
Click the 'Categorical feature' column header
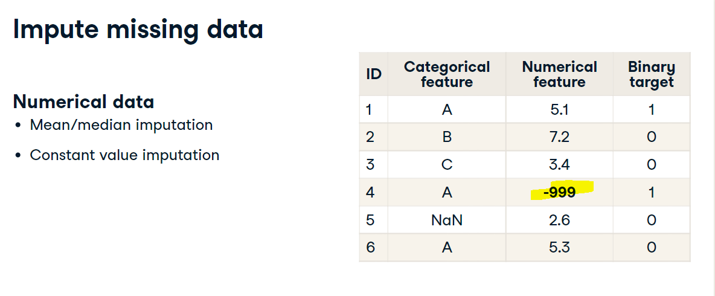tap(446, 74)
